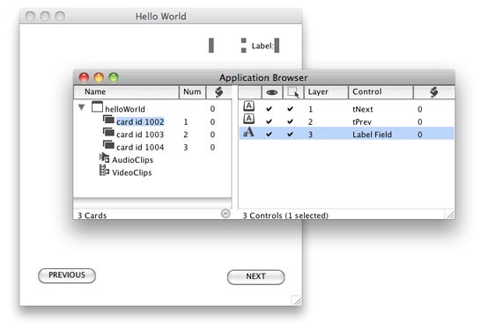Select the tPrev control name

point(362,122)
